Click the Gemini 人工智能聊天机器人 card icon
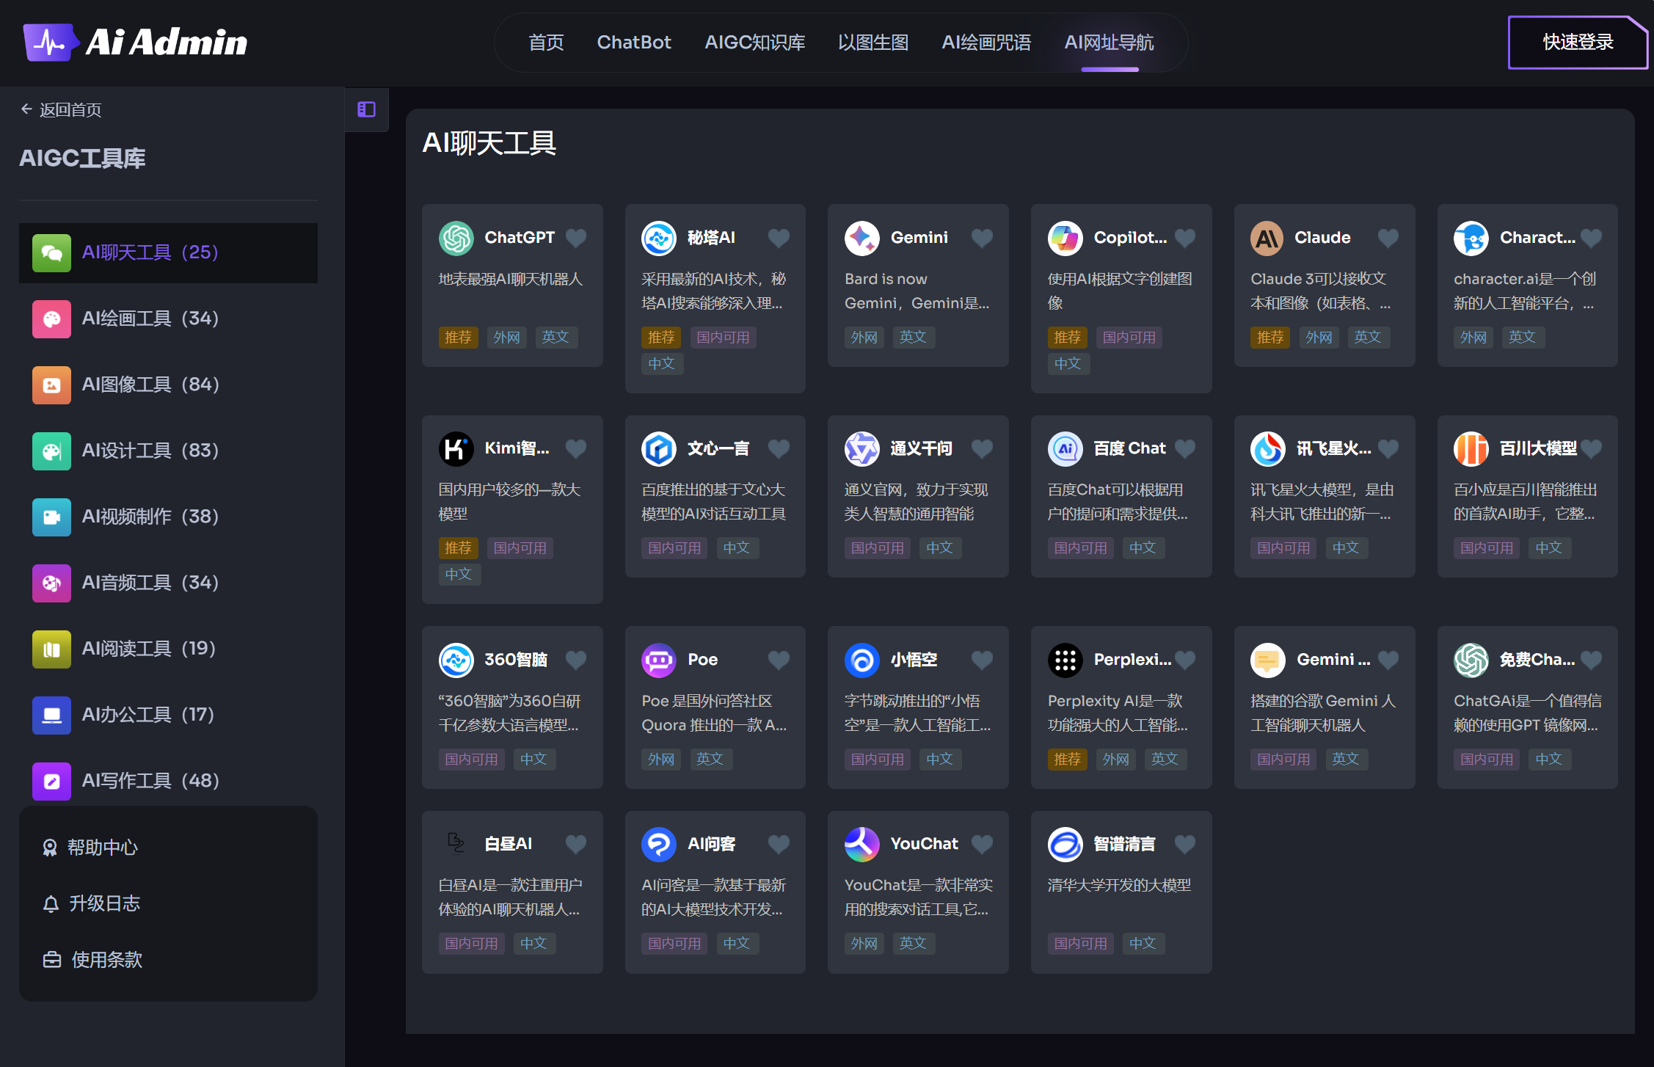This screenshot has width=1654, height=1067. 1268,660
